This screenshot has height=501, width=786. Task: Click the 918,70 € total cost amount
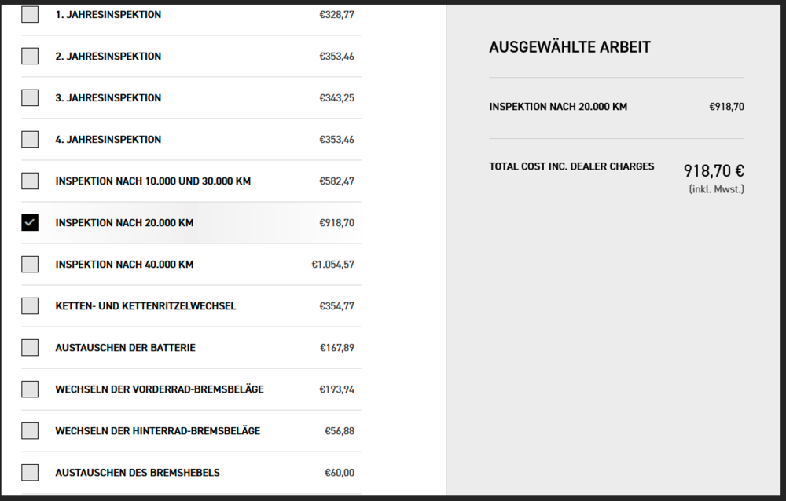click(x=714, y=170)
